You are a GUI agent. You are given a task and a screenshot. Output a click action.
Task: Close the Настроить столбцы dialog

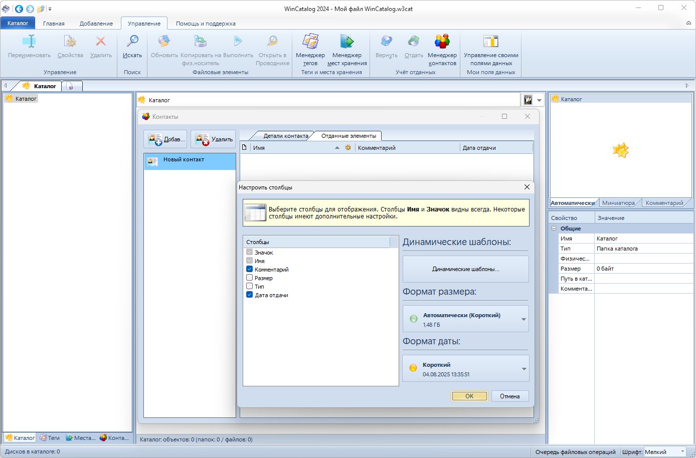527,187
